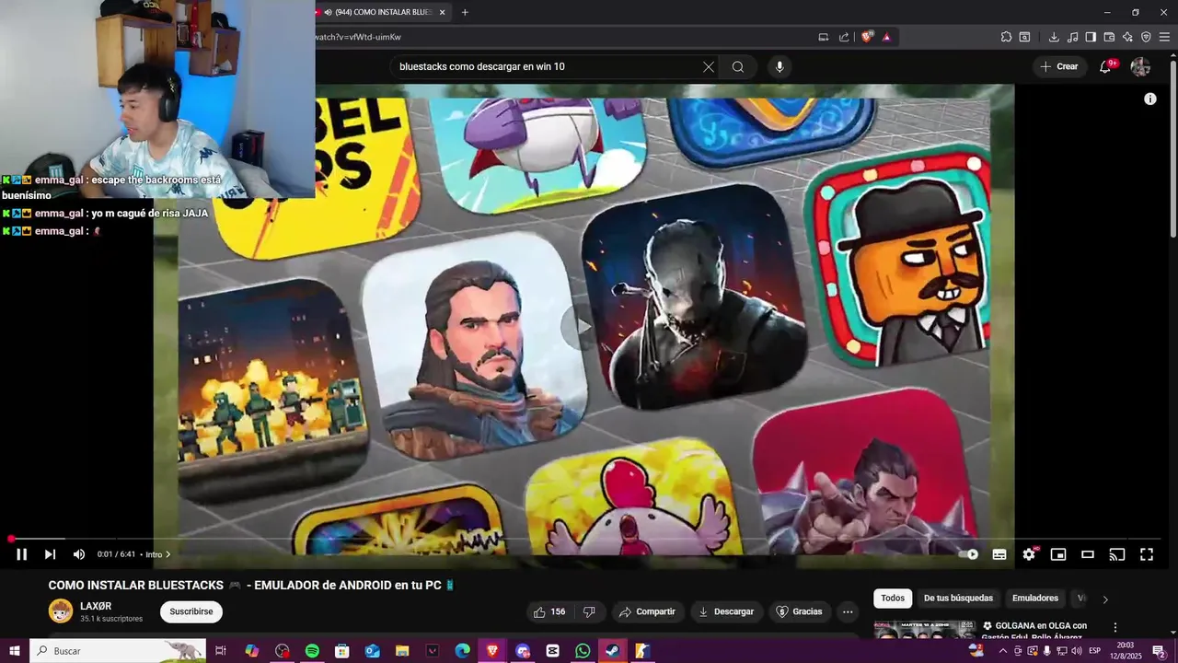Open Brave VPN shield icon
The width and height of the screenshot is (1178, 663).
pyautogui.click(x=1146, y=37)
